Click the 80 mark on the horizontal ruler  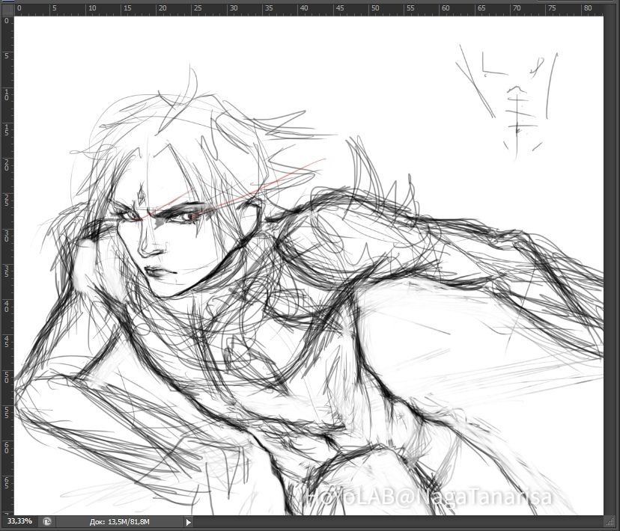(x=588, y=8)
